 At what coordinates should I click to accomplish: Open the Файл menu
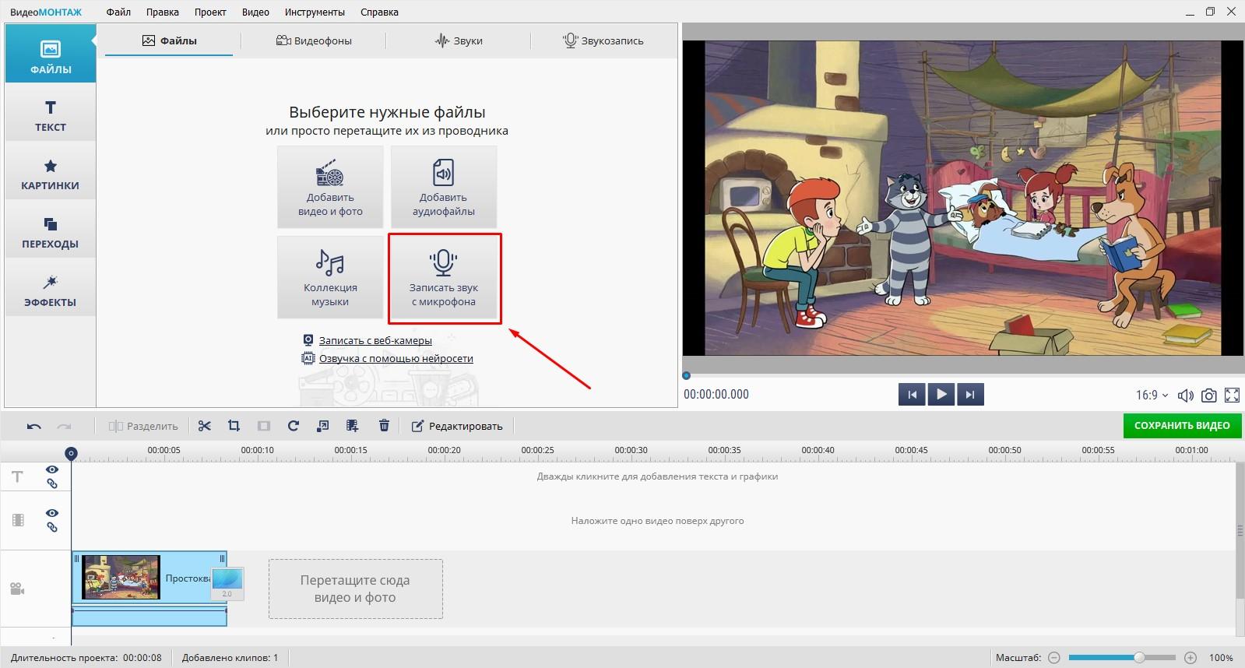point(118,12)
